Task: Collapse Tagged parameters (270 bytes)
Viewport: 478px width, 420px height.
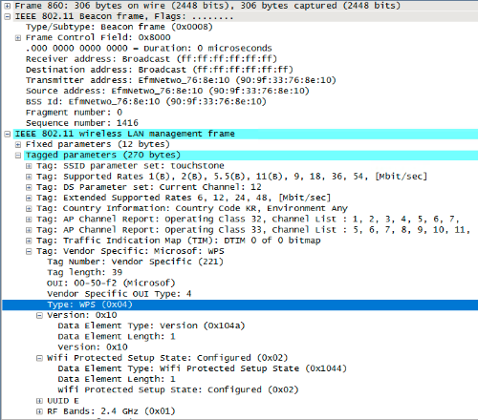Action: coord(18,156)
